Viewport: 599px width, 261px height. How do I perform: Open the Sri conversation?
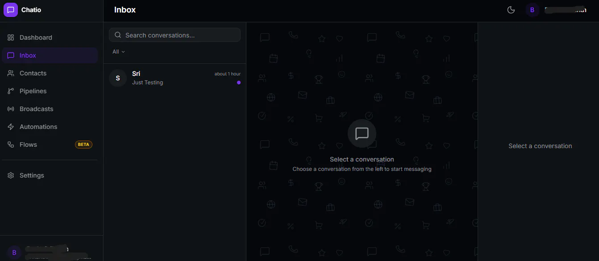pos(175,78)
